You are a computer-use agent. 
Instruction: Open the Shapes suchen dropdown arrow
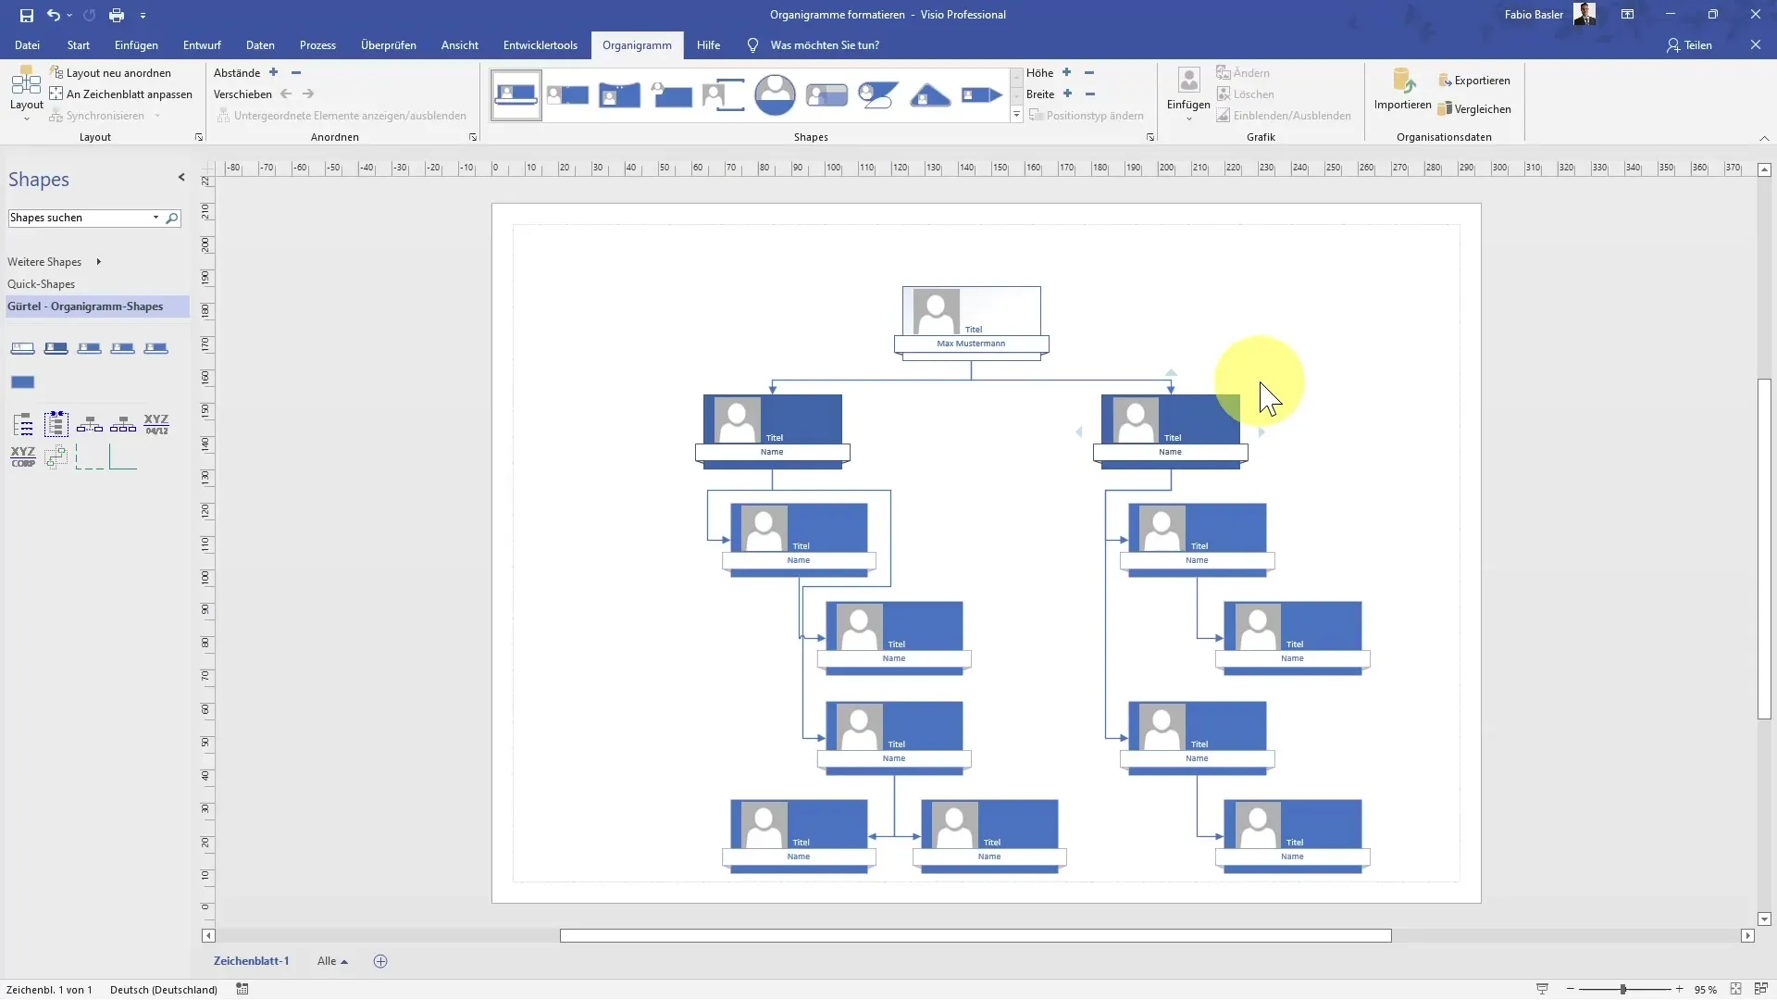(x=155, y=218)
